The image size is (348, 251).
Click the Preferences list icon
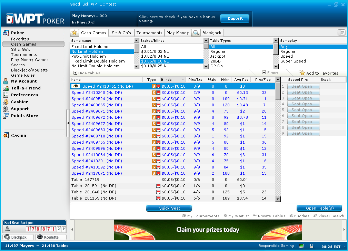(6, 95)
